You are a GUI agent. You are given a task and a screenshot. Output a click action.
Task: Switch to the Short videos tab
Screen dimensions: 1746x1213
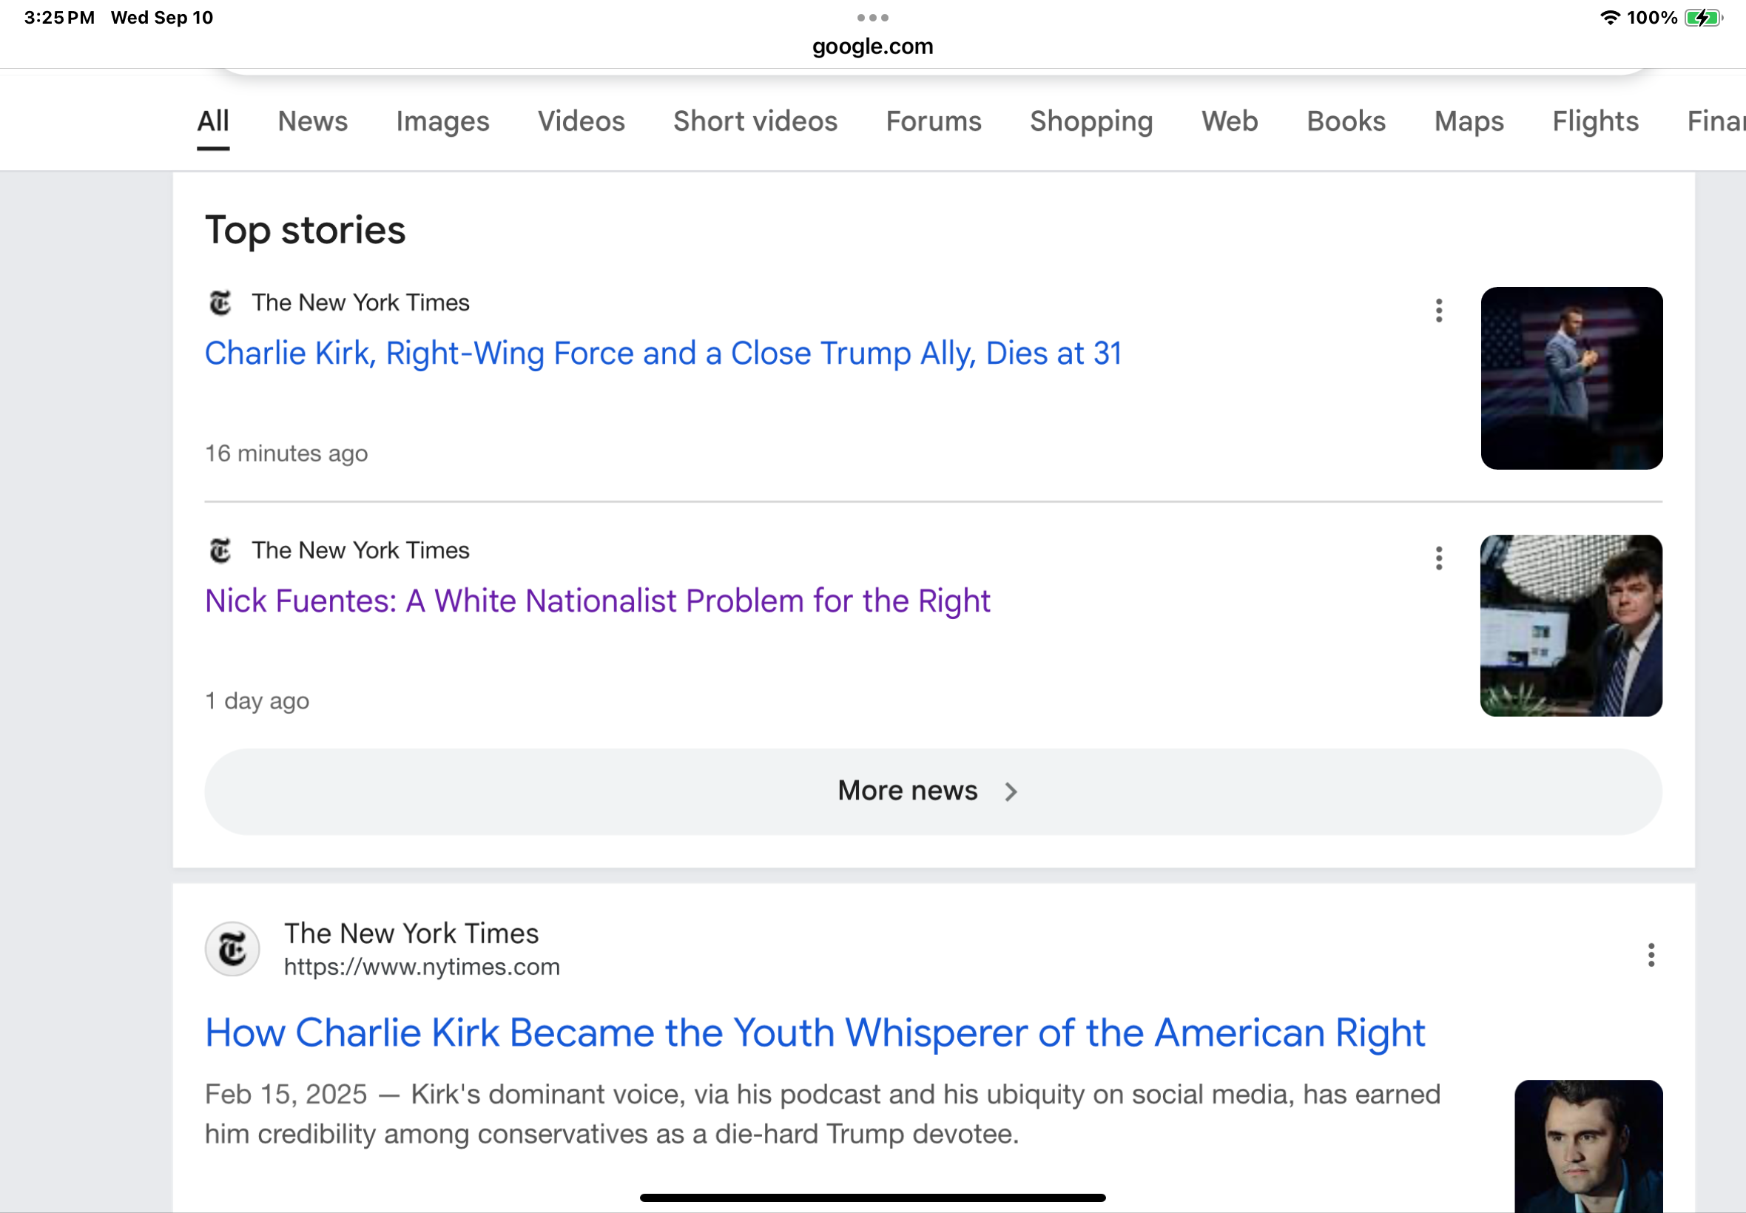[x=755, y=121]
